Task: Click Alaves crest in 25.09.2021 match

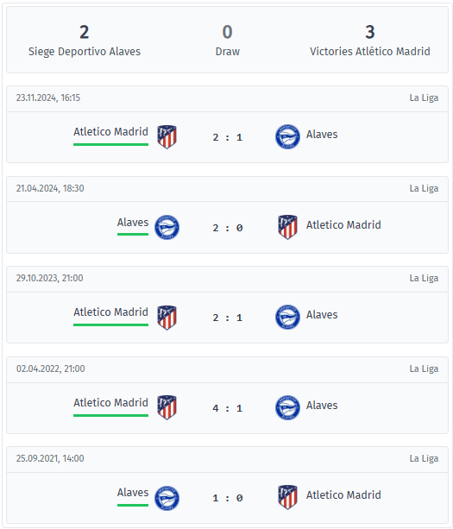Action: pyautogui.click(x=167, y=498)
